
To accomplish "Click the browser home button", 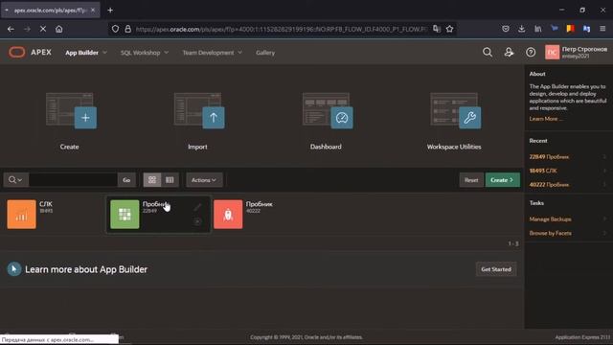I will [59, 29].
